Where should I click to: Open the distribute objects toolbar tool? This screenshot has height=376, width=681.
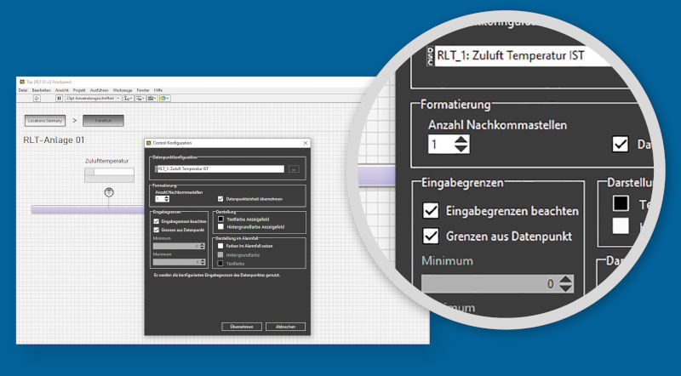tap(139, 99)
